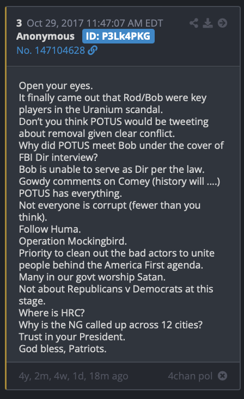Viewport: 244px width, 399px height.
Task: Click the post index number 3
Action: click(19, 23)
